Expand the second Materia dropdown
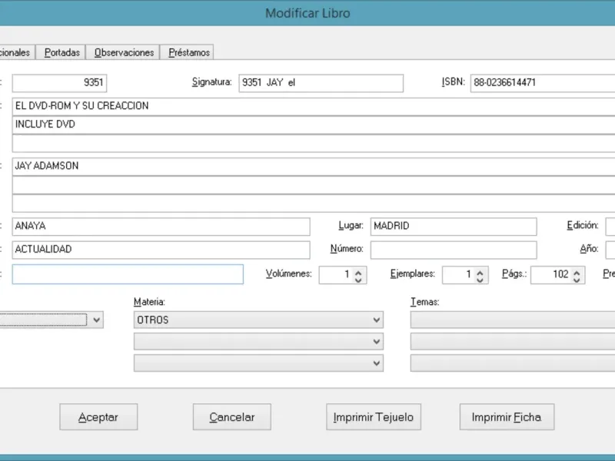Viewport: 615px width, 461px height. pos(376,341)
